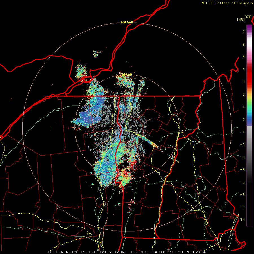This screenshot has width=254, height=254.
Task: Click the -6 value on the dB scale
Action: tap(242, 194)
